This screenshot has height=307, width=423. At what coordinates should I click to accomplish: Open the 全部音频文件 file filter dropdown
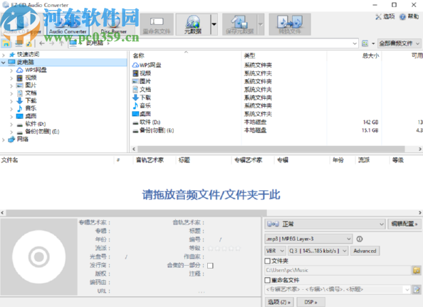399,43
